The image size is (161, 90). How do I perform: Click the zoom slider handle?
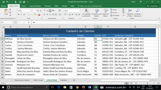pos(147,83)
